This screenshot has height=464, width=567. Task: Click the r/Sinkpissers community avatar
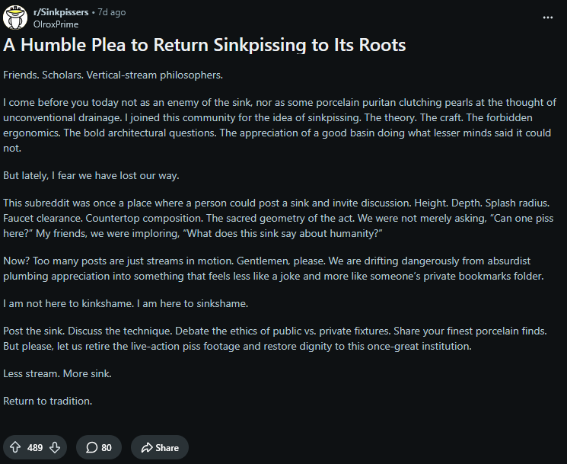(x=17, y=18)
